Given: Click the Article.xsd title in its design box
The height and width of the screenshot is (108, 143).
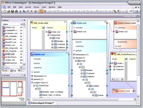Looking at the screenshot, I should coord(39,54).
